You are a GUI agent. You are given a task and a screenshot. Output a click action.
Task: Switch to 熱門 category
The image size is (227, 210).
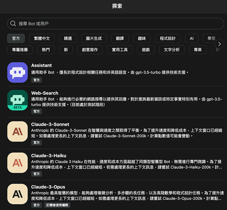point(46,50)
